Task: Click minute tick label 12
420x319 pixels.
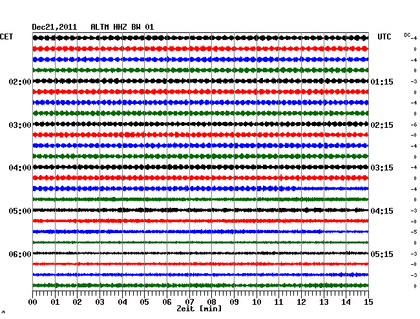Action: click(x=301, y=302)
